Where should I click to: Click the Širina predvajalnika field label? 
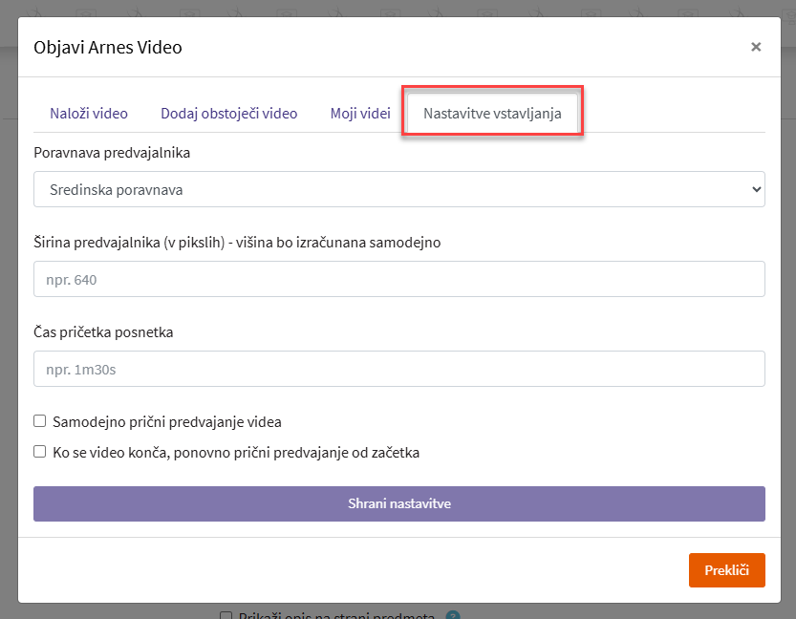point(236,242)
